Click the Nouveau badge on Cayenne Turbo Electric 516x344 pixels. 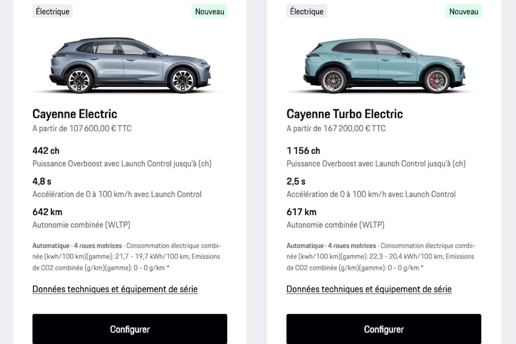pos(463,11)
